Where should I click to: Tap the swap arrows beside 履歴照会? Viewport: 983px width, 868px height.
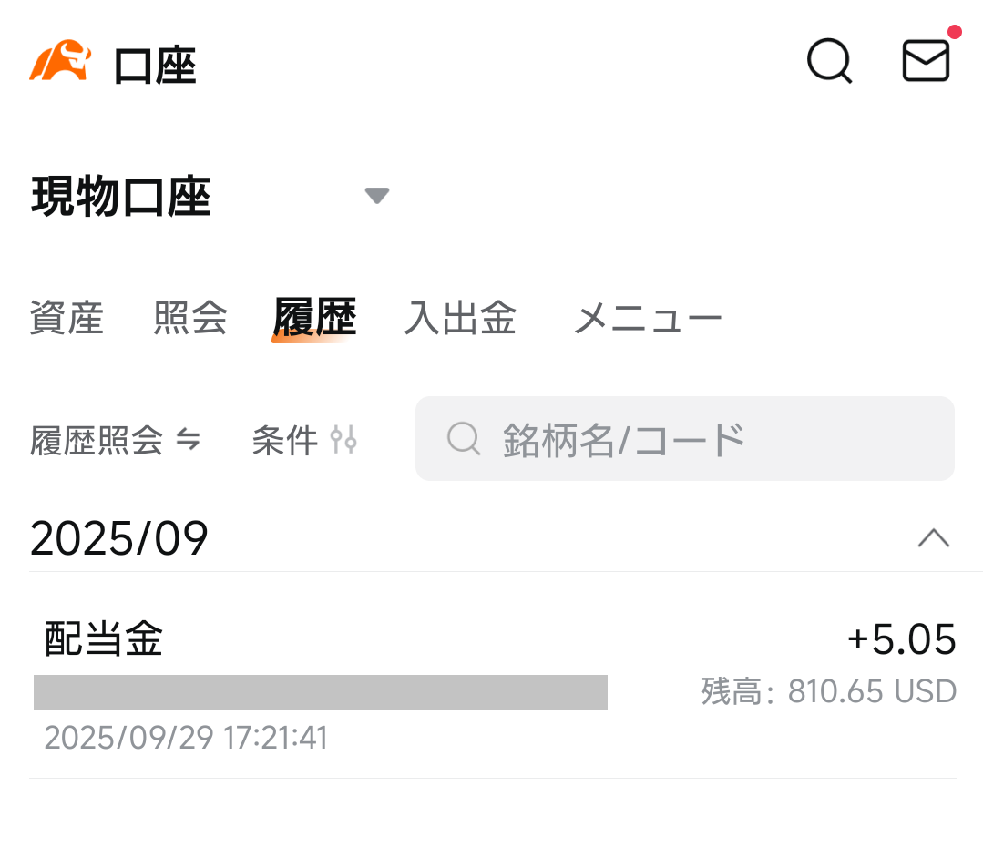[x=188, y=441]
